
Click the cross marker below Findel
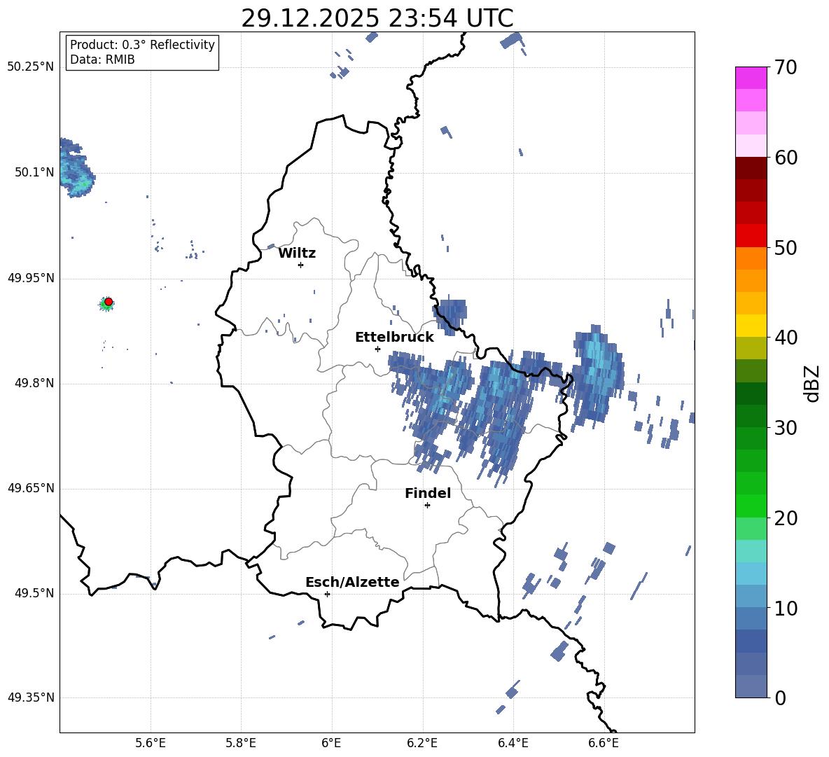click(x=427, y=506)
